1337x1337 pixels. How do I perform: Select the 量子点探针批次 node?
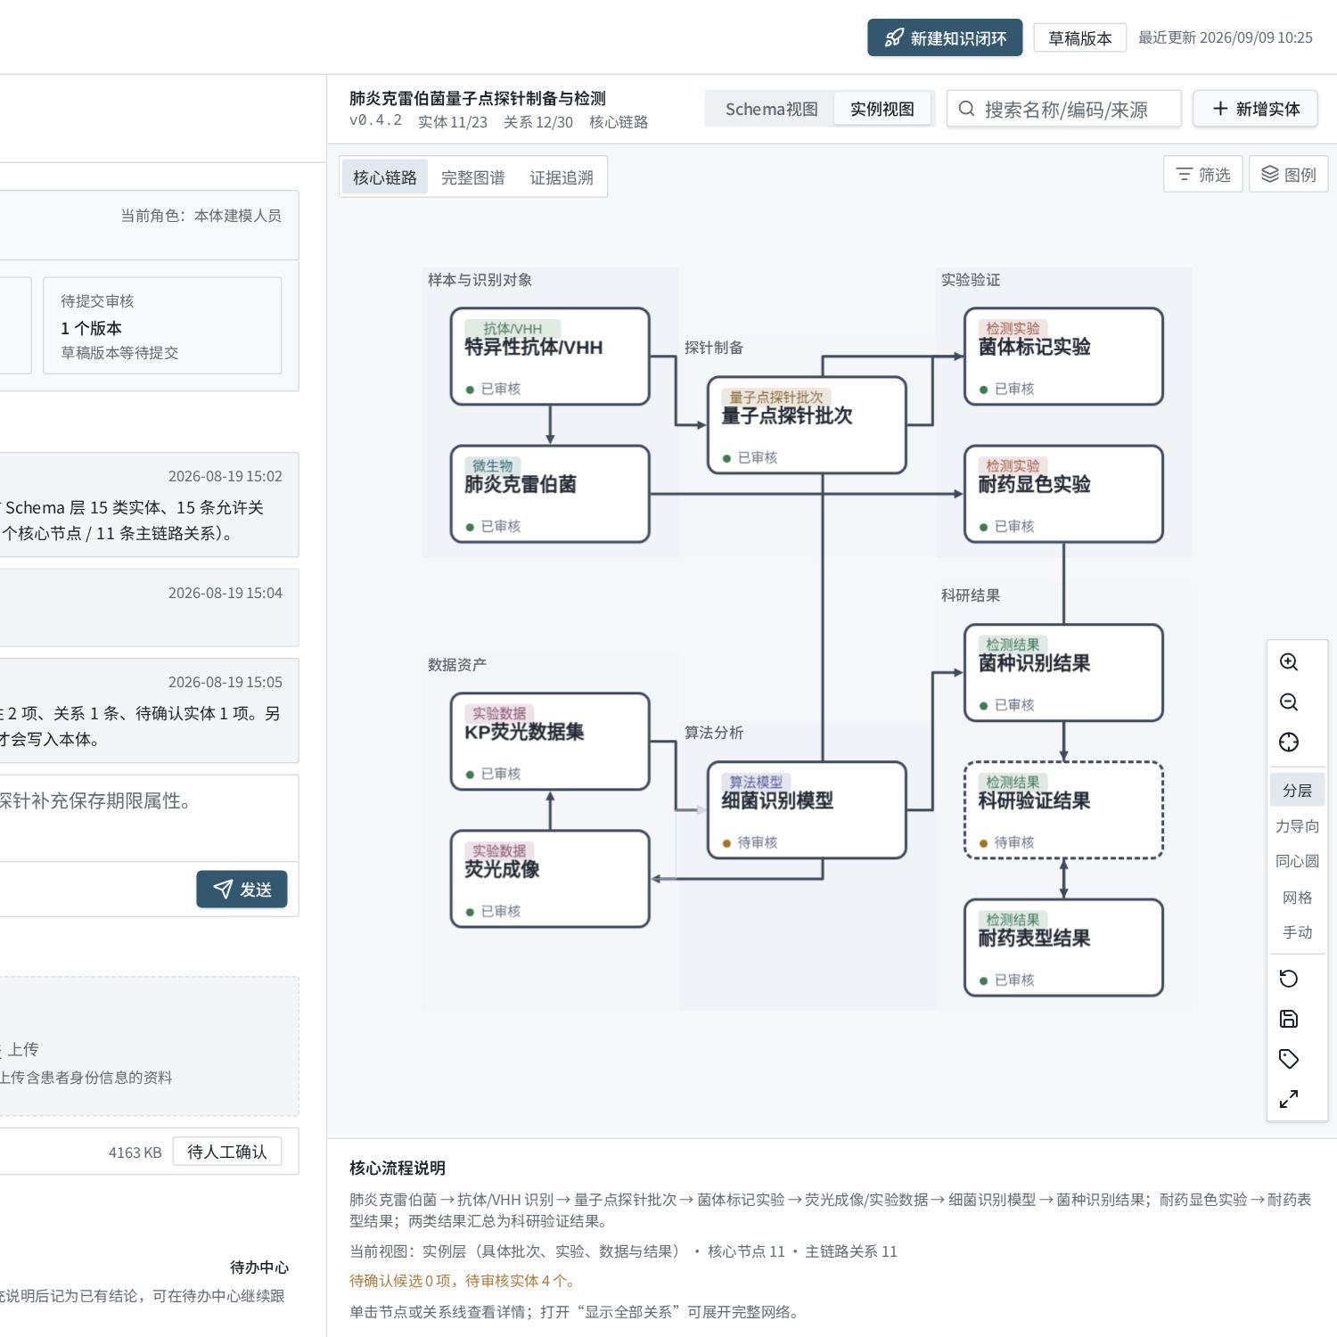807,425
